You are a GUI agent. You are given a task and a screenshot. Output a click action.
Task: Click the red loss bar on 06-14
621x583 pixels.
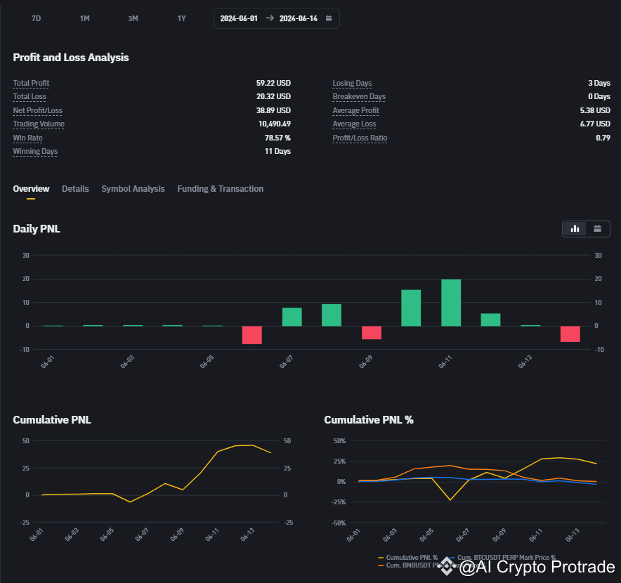pos(570,334)
